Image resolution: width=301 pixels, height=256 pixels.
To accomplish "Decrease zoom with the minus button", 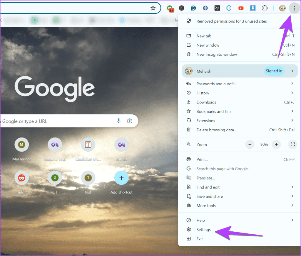I will point(250,144).
